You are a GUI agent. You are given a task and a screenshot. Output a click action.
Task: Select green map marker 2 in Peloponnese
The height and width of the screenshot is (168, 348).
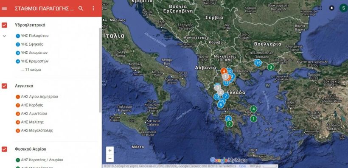pyautogui.click(x=230, y=123)
